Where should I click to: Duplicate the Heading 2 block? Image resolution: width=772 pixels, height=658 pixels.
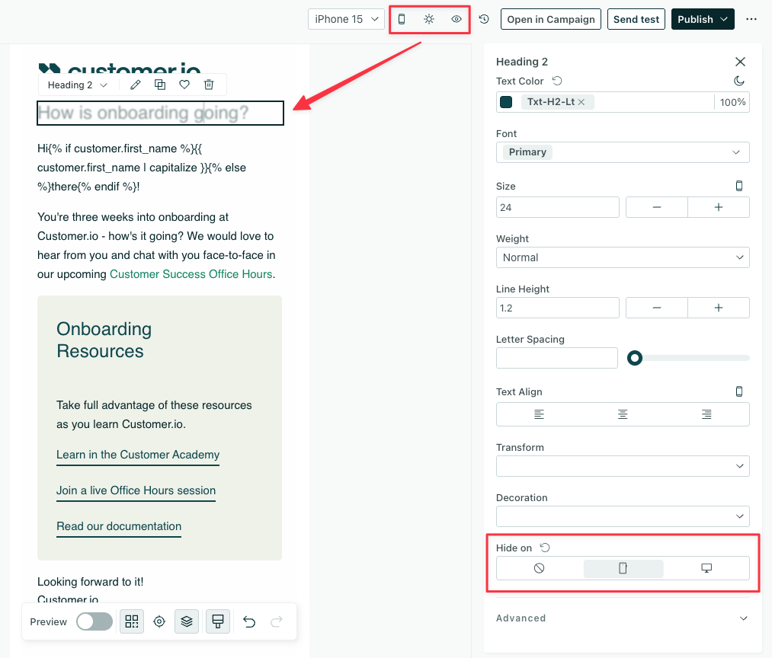160,85
